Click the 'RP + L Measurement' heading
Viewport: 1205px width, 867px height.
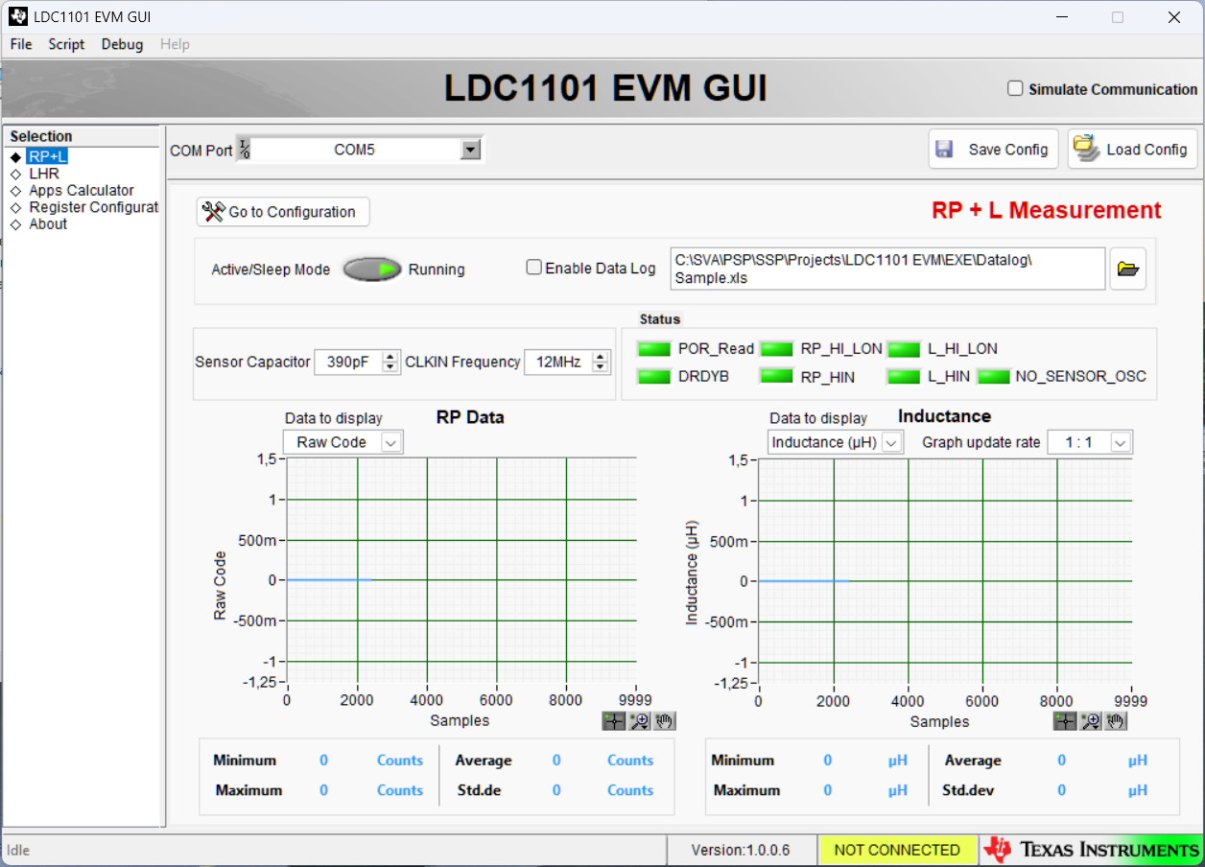(x=1047, y=210)
